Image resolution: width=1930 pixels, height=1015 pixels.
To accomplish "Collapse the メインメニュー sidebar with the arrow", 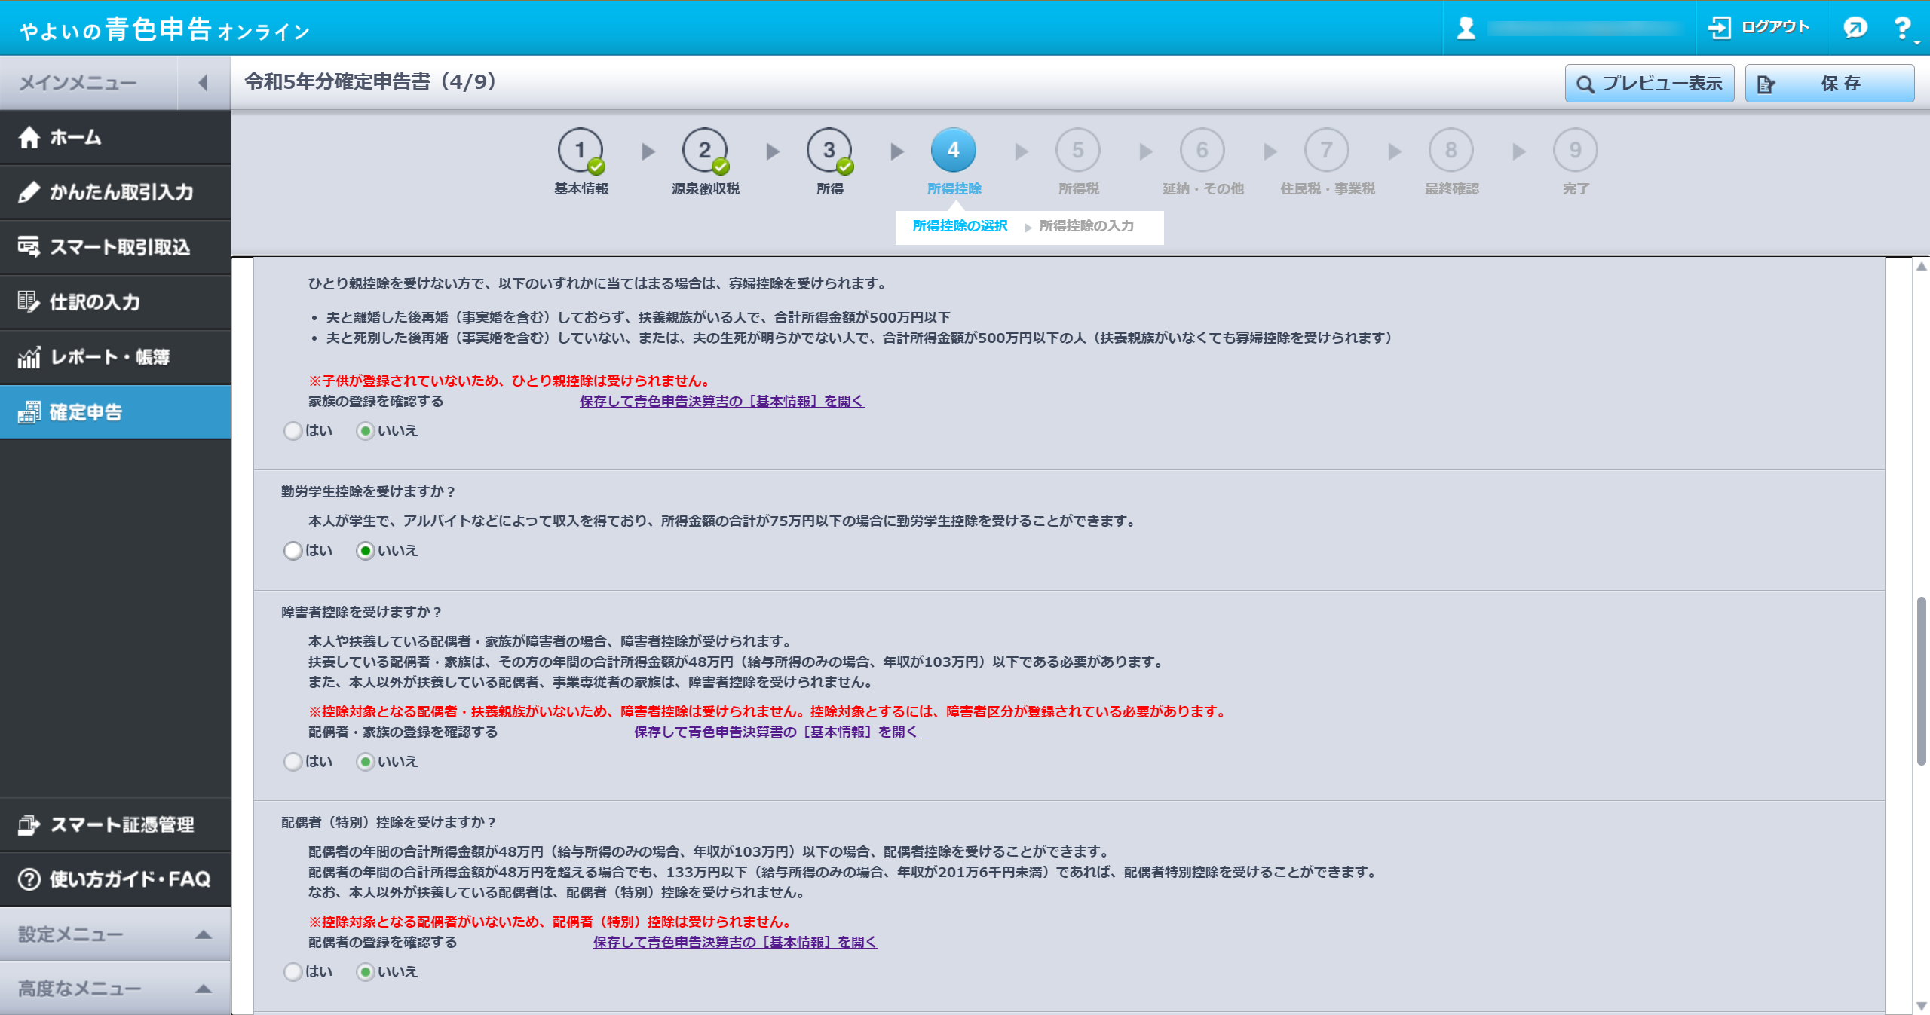I will (x=203, y=83).
